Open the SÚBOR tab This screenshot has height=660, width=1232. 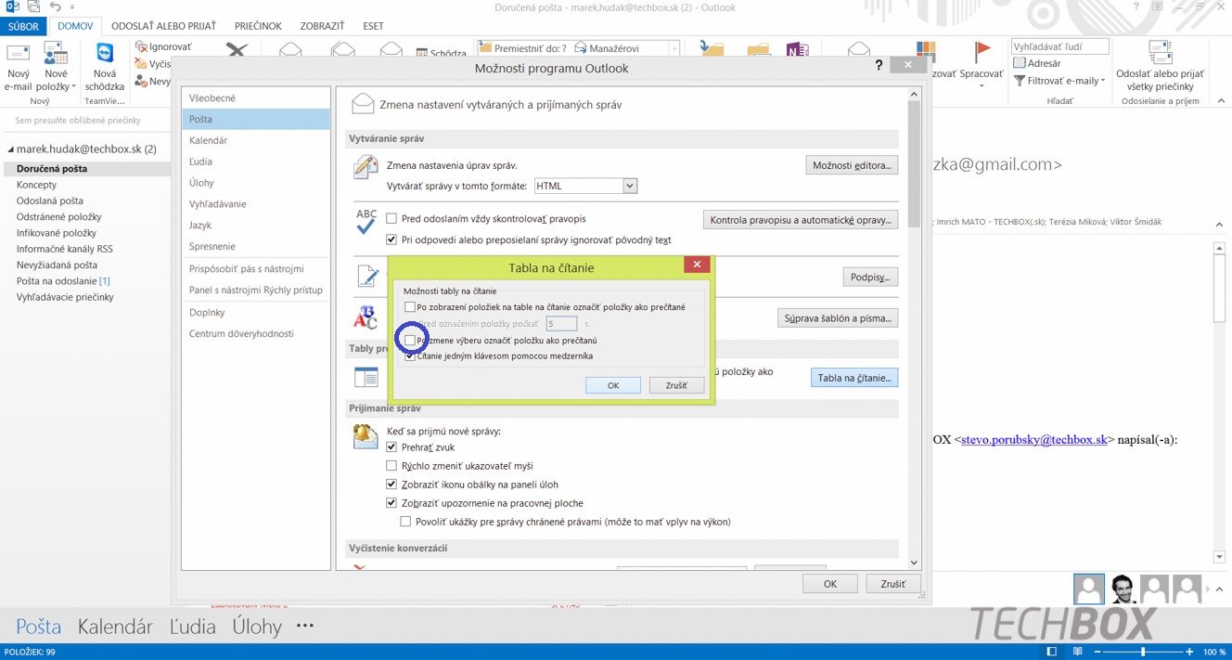[23, 26]
